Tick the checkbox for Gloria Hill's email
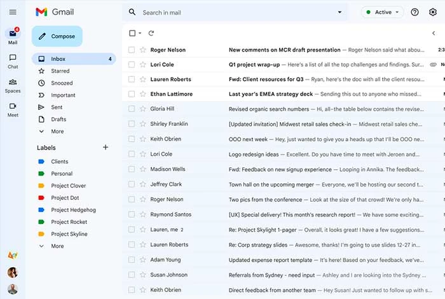Screen dimensions: 445x299 coord(132,109)
